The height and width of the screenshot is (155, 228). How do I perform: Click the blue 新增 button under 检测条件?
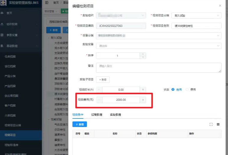(x=80, y=124)
